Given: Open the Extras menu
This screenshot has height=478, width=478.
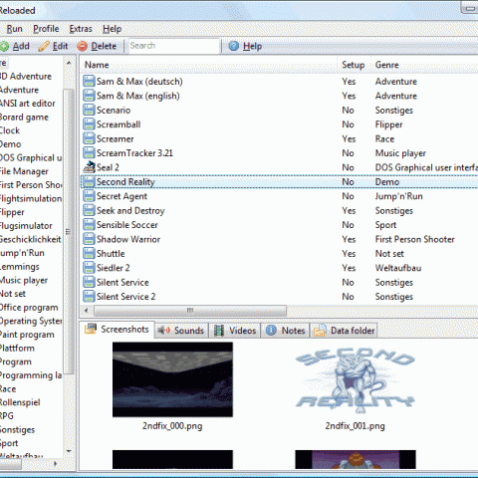Looking at the screenshot, I should click(x=81, y=29).
